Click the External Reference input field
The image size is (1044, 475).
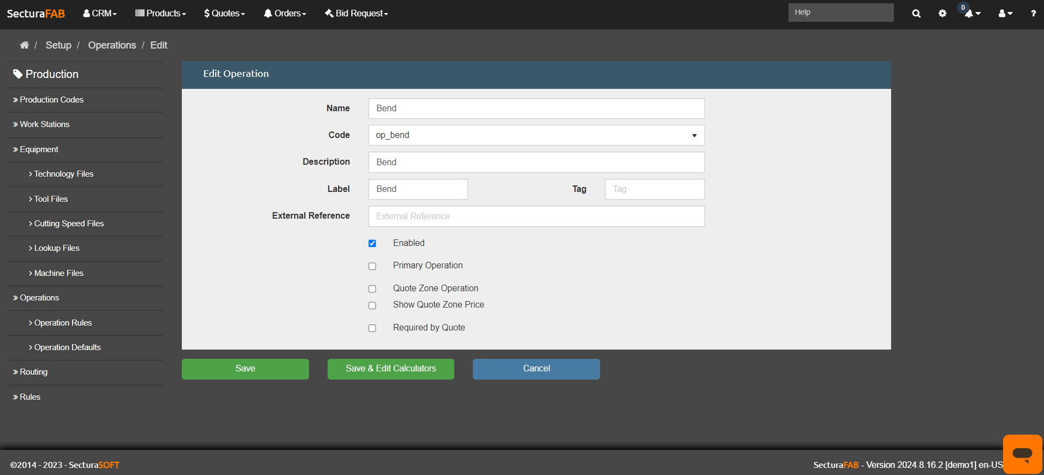click(536, 217)
